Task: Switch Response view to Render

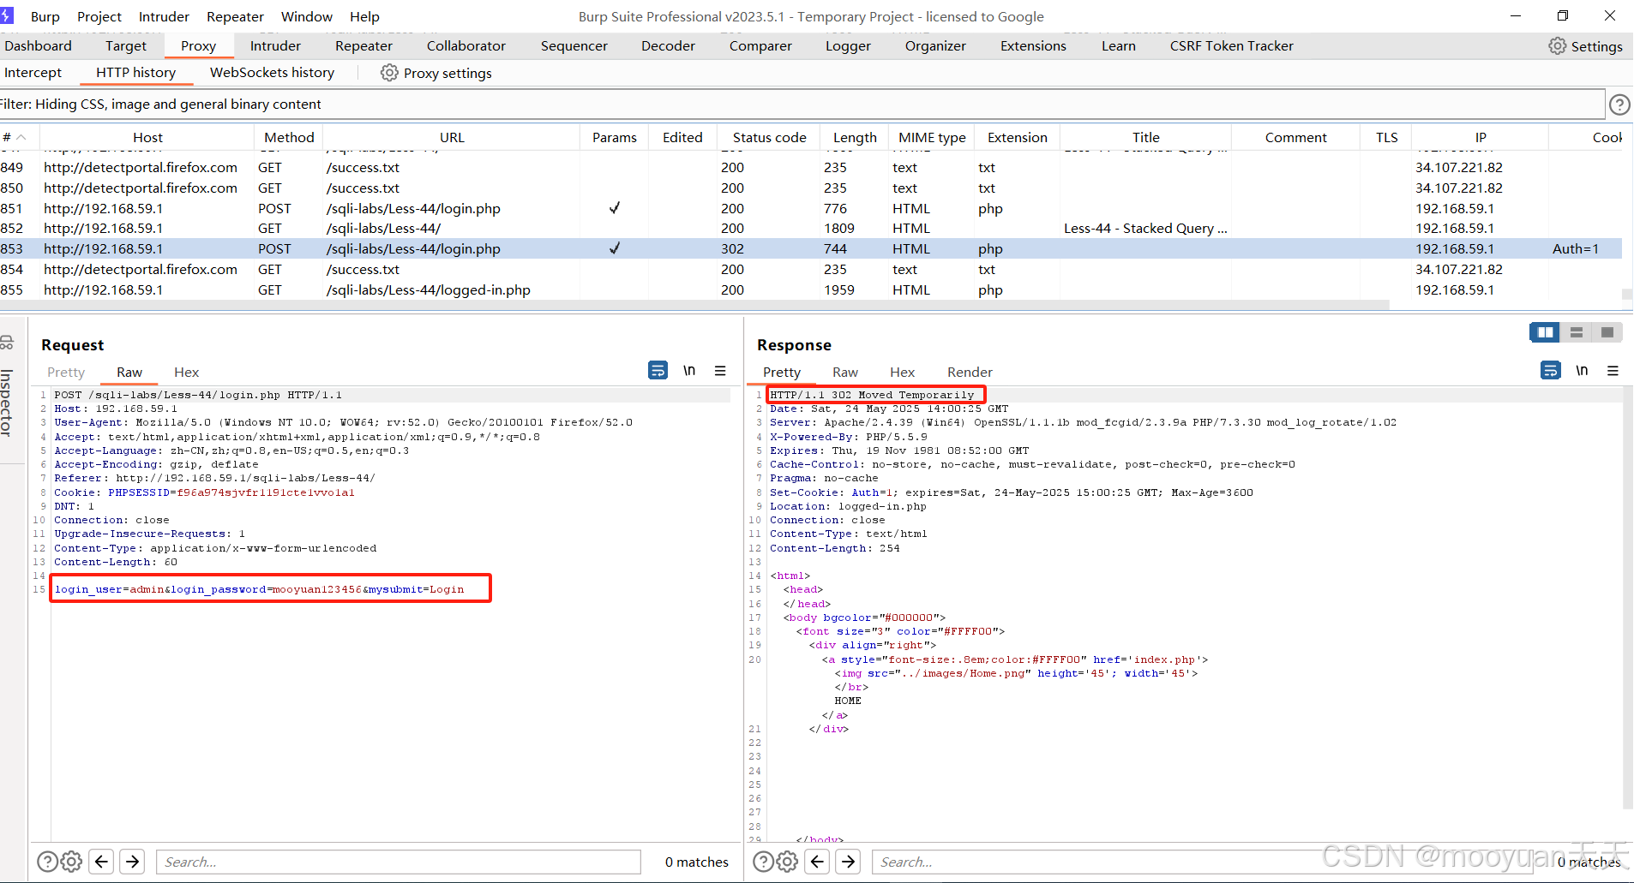Action: pos(970,373)
